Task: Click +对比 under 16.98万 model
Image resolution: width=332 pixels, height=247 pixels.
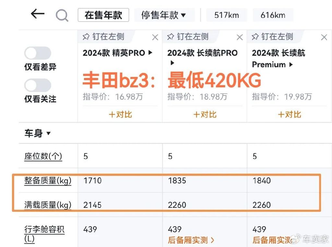Action: point(120,114)
